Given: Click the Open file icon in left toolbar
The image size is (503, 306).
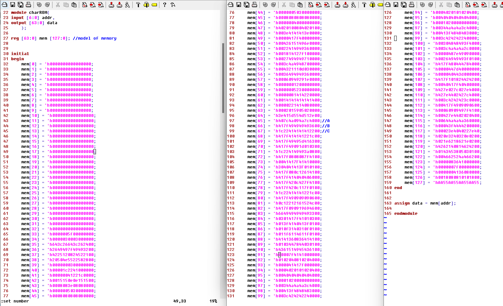Looking at the screenshot, I should 5,5.
